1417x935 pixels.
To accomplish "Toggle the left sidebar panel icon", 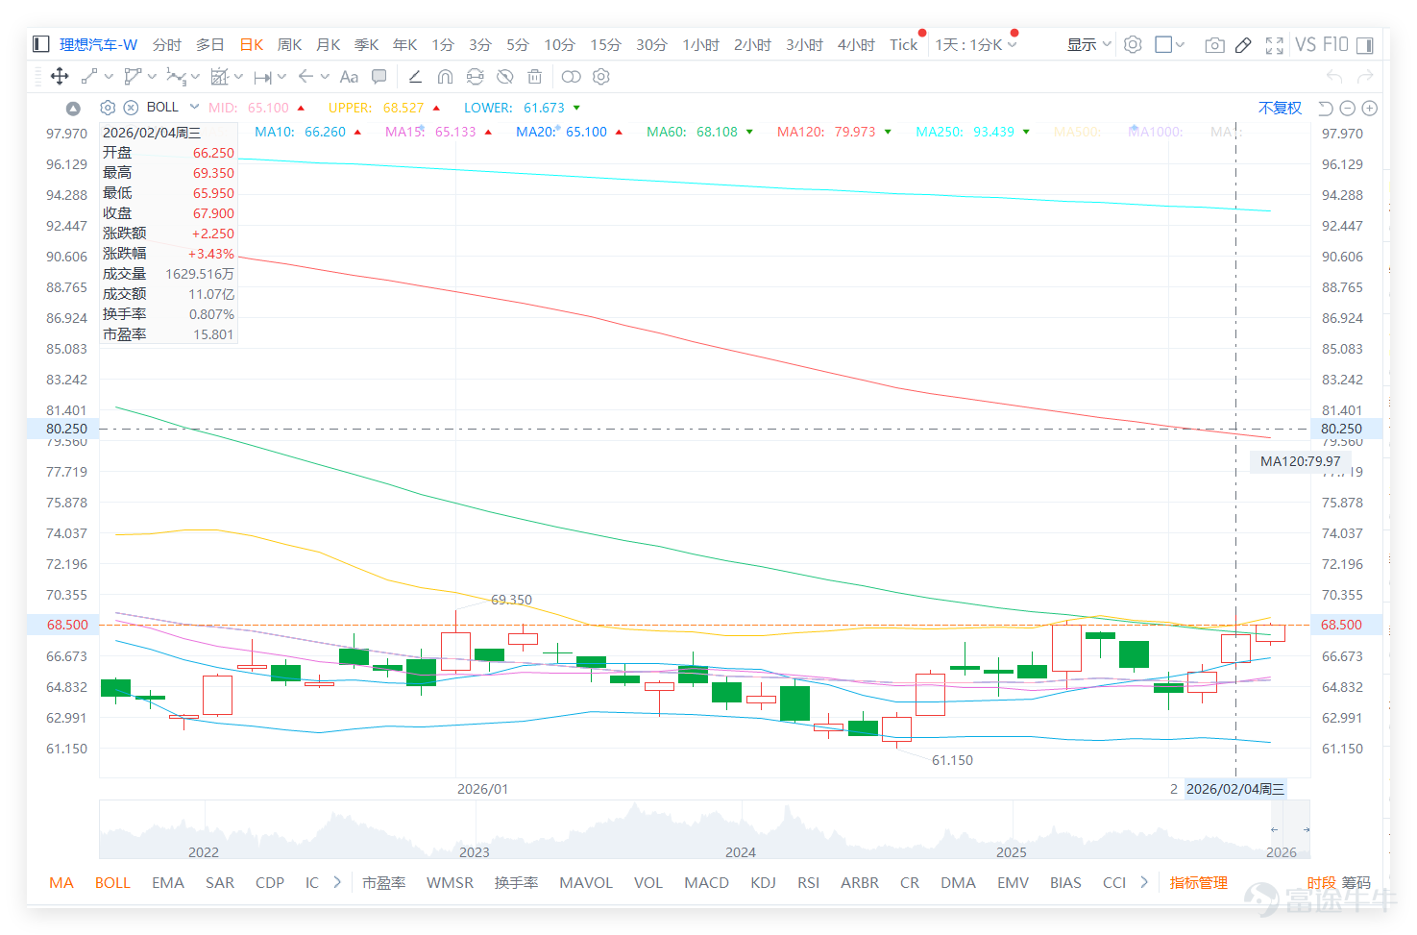I will pyautogui.click(x=40, y=44).
